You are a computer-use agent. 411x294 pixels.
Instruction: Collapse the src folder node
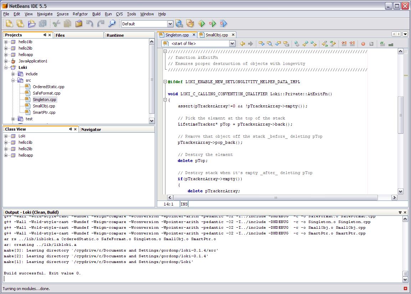pos(13,80)
